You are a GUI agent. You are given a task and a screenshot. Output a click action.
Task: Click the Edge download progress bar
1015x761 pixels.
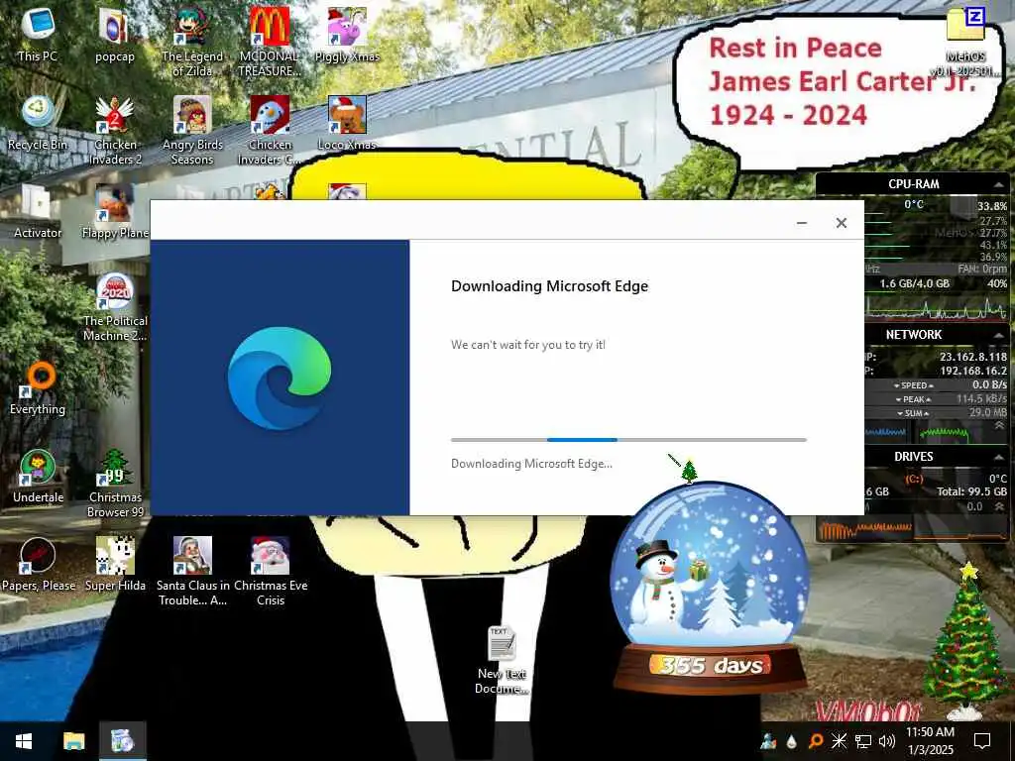click(628, 439)
